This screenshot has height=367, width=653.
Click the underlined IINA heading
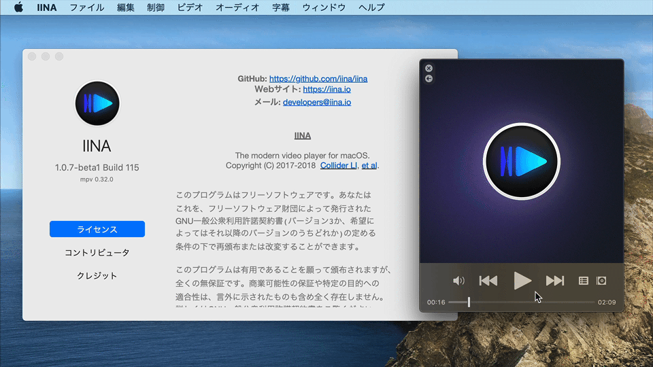click(302, 136)
